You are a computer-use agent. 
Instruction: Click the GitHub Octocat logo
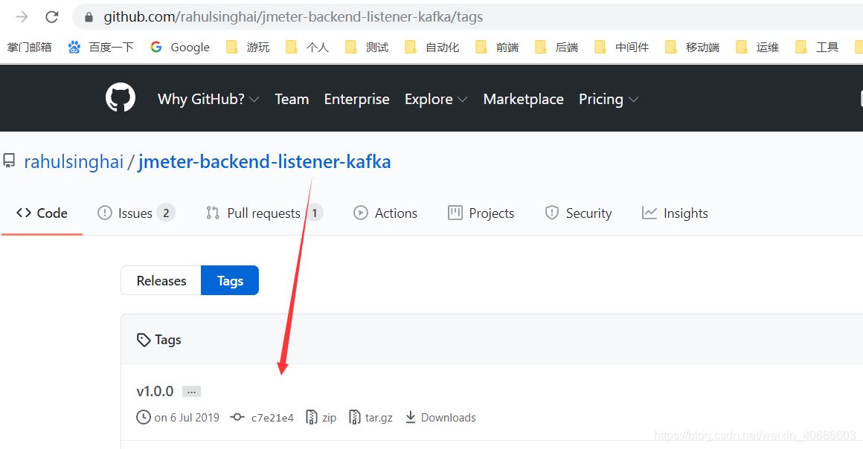(x=121, y=98)
